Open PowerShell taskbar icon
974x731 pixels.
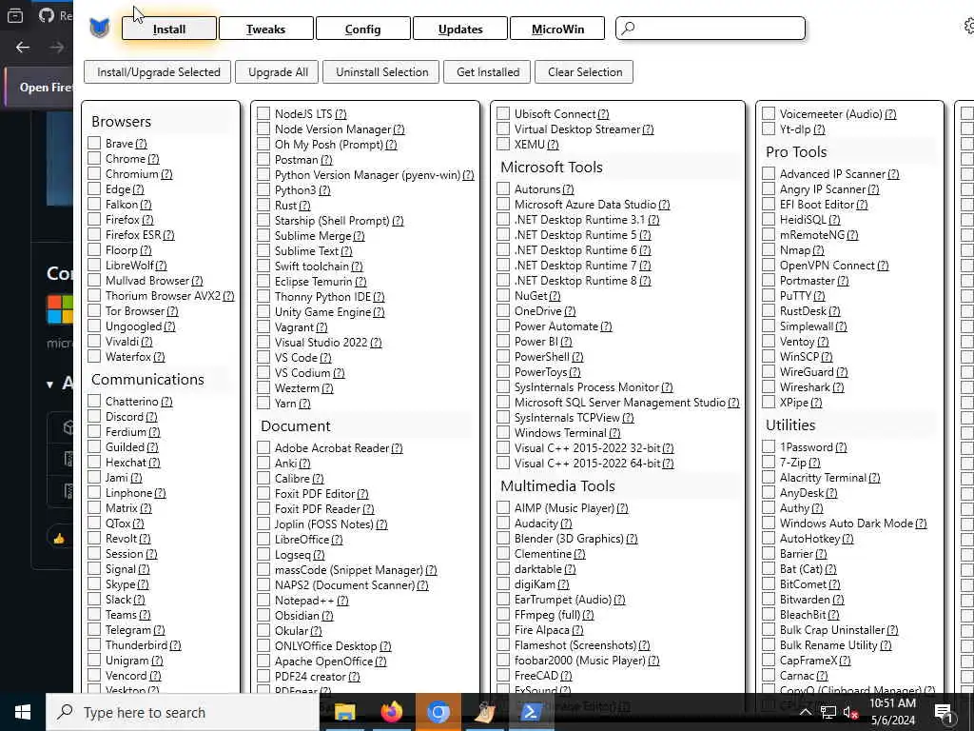point(531,712)
